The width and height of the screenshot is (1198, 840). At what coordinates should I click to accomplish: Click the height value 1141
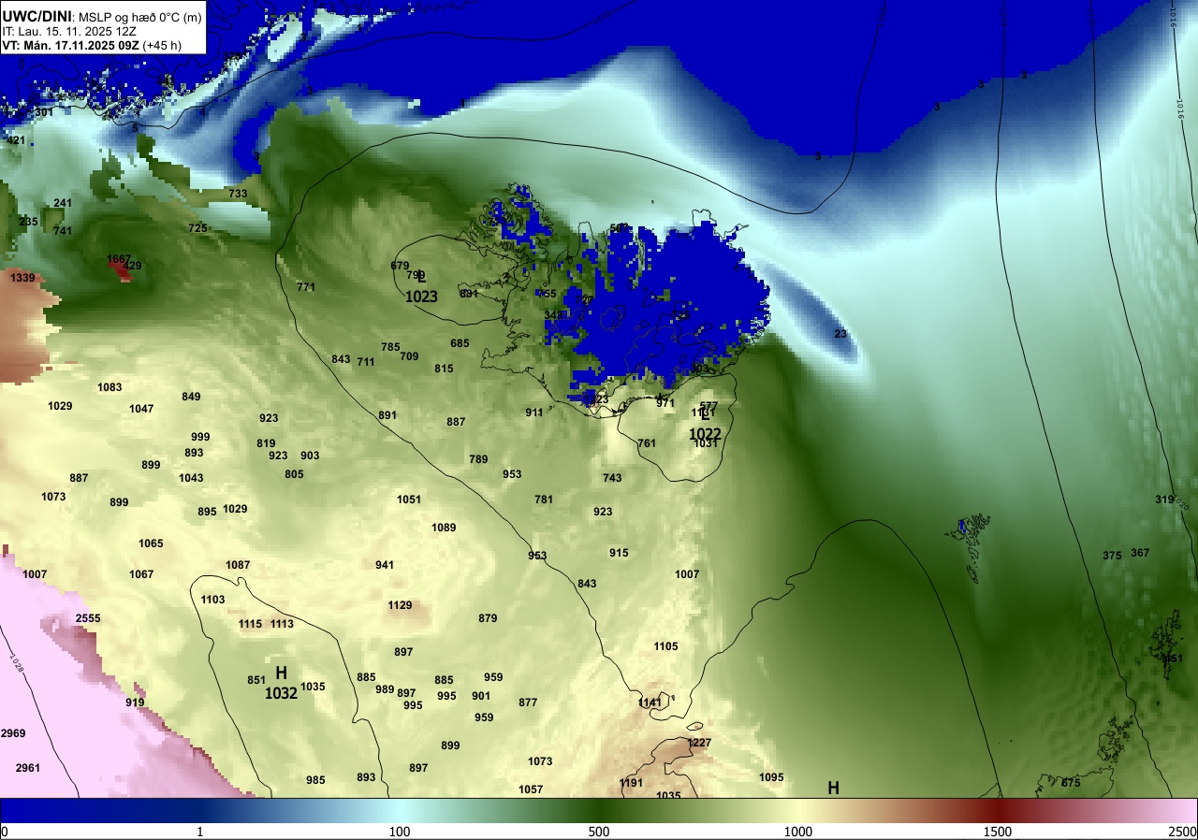tap(650, 702)
